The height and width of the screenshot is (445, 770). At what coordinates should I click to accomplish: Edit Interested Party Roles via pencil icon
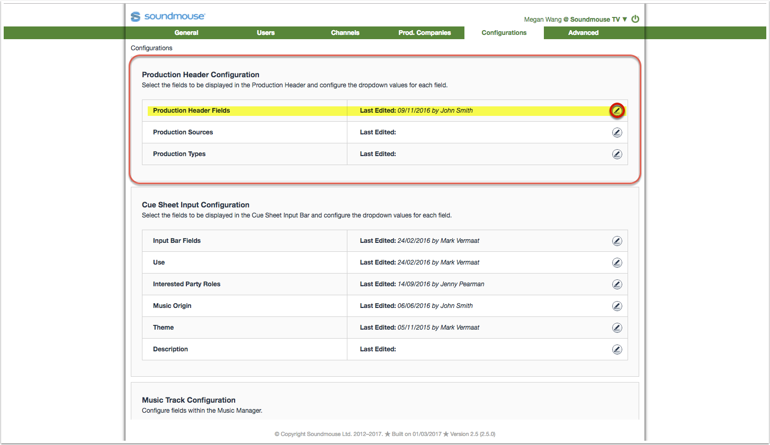(x=617, y=284)
